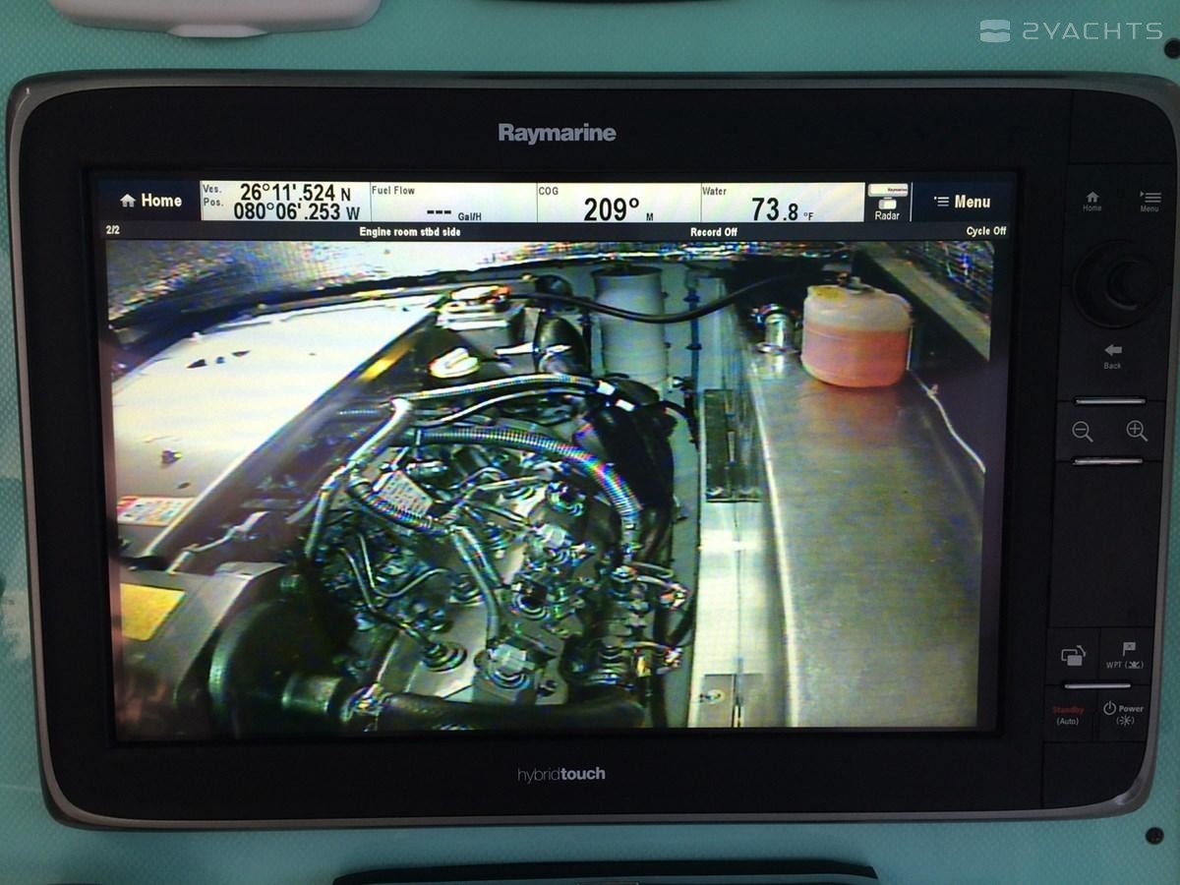Tap the COG 209° heading readout
This screenshot has height=885, width=1180.
(x=618, y=203)
